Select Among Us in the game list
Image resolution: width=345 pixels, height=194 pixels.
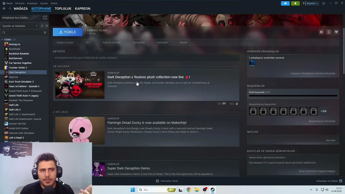tap(15, 44)
